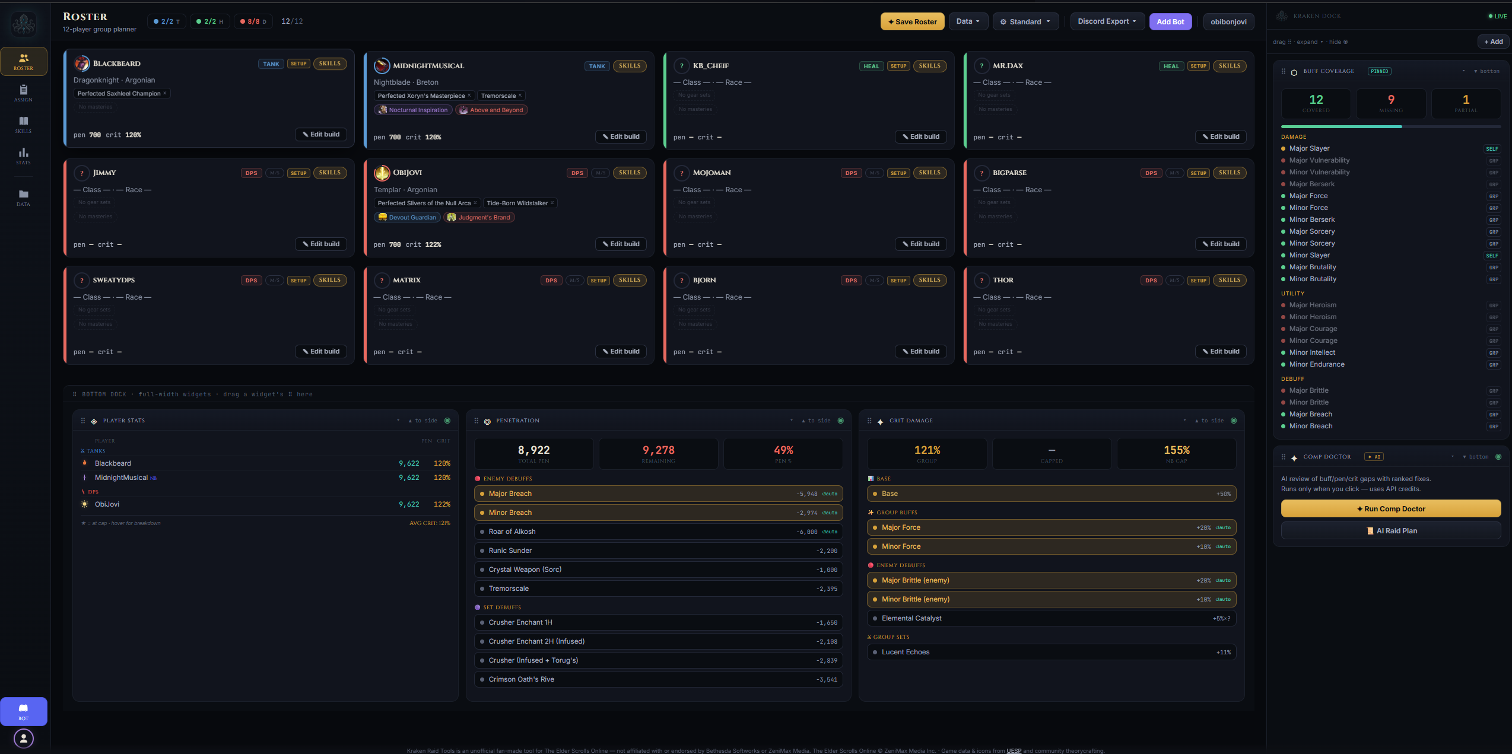Screen dimensions: 1512x754
Task: Open the AI Raid Plan
Action: tap(1391, 530)
